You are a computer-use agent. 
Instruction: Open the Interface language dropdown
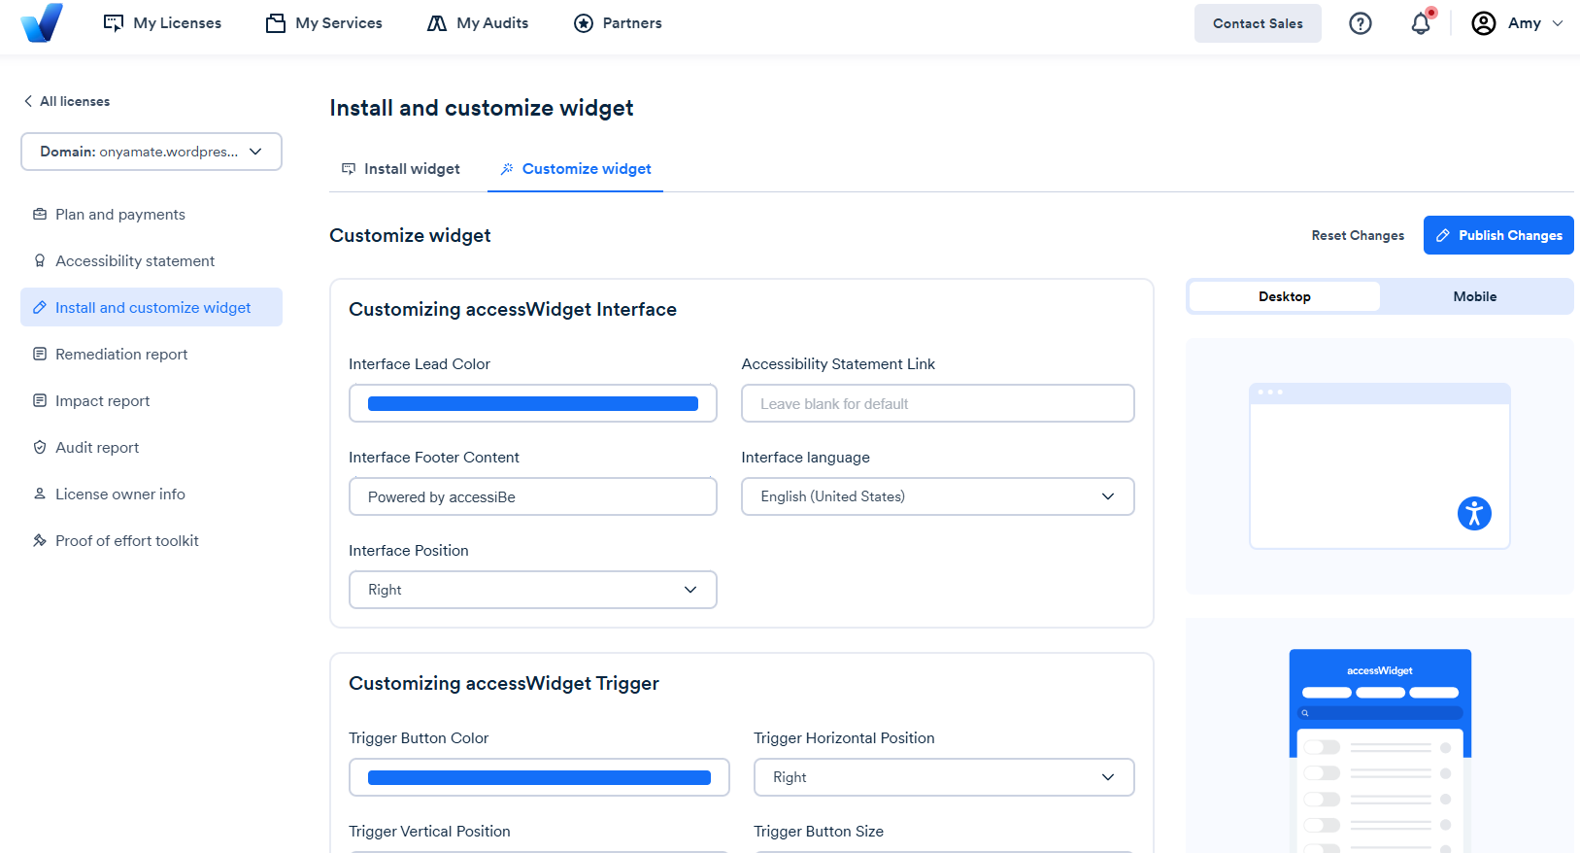click(938, 496)
